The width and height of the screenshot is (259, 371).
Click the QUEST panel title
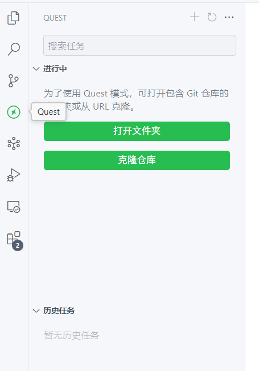tap(55, 18)
